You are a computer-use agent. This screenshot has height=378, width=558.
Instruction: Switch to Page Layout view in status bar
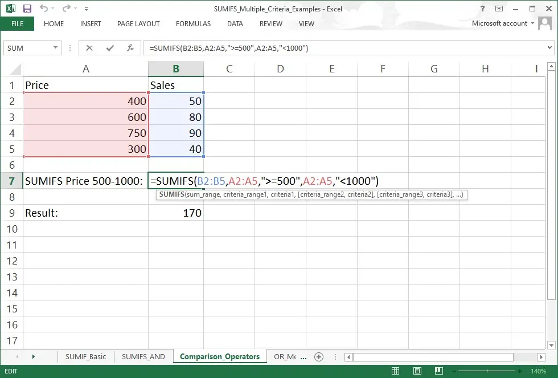point(416,371)
